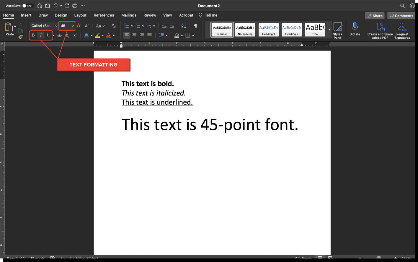
Task: Switch to the Insert tab
Action: [x=26, y=15]
